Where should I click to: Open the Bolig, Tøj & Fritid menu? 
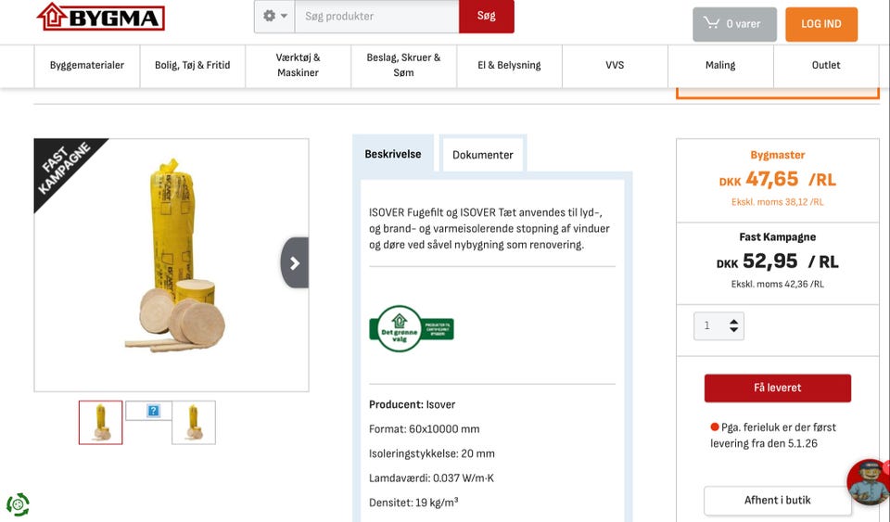pos(193,65)
